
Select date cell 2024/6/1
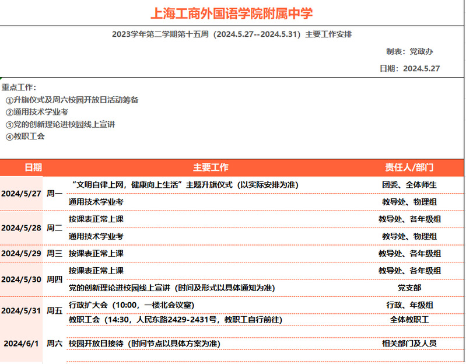click(x=21, y=344)
